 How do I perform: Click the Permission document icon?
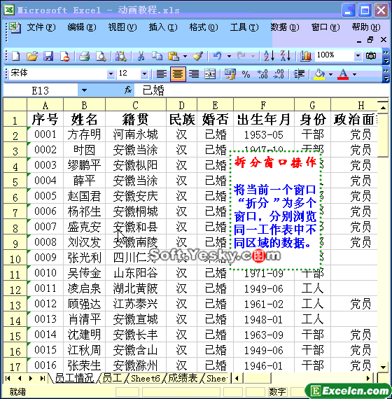point(64,56)
